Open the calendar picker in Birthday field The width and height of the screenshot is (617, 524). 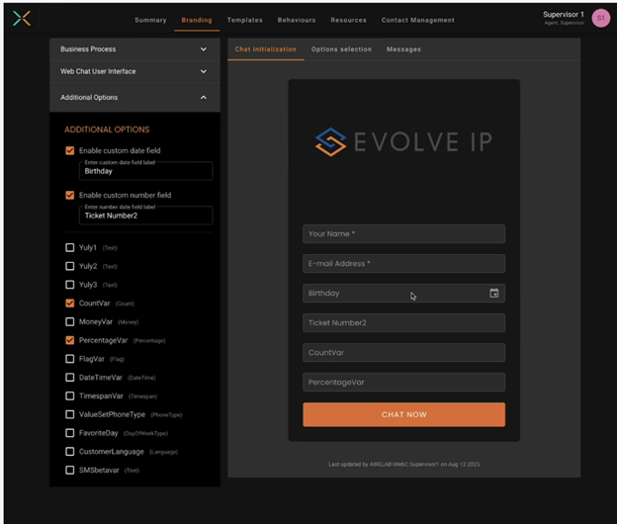[x=493, y=294]
